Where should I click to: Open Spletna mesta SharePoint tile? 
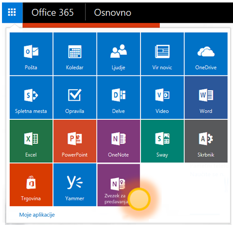point(31,97)
